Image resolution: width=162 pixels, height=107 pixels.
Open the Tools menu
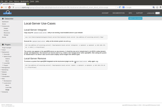point(32,1)
